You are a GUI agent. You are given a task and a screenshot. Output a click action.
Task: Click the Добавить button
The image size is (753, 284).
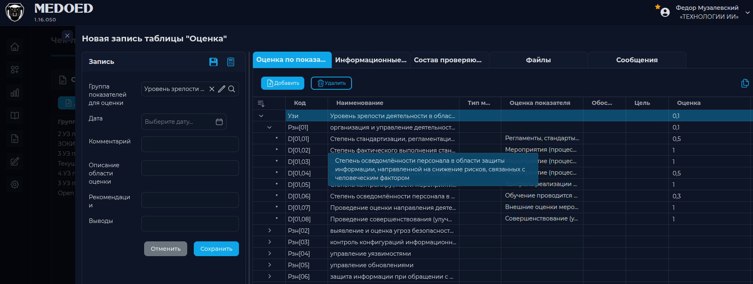click(282, 83)
